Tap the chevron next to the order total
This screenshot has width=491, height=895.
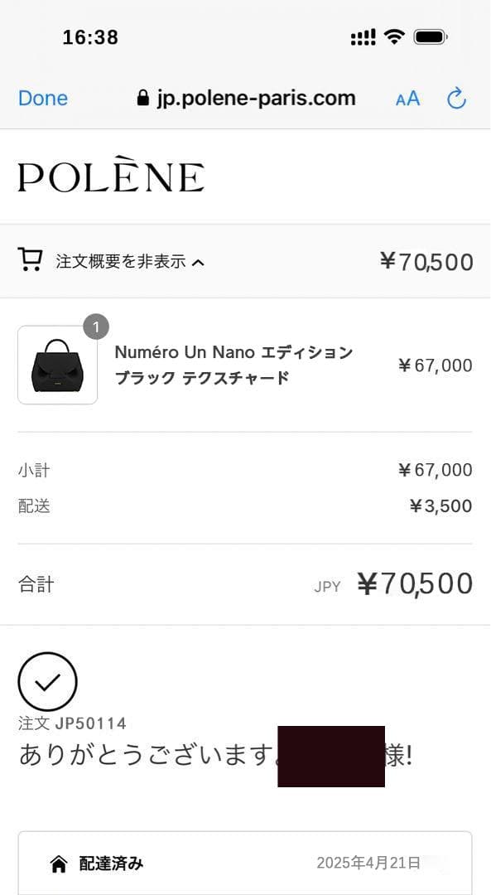tap(196, 260)
